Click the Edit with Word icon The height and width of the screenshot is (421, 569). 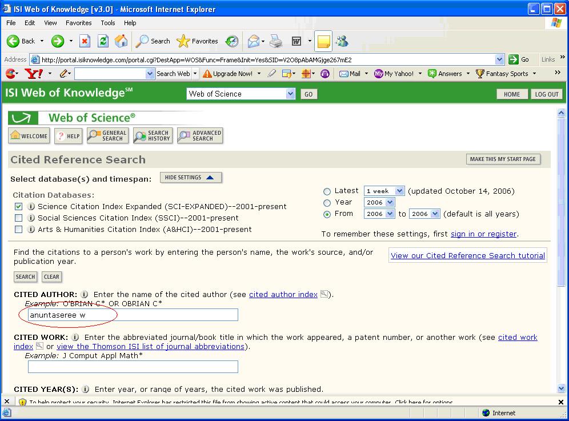tap(296, 41)
